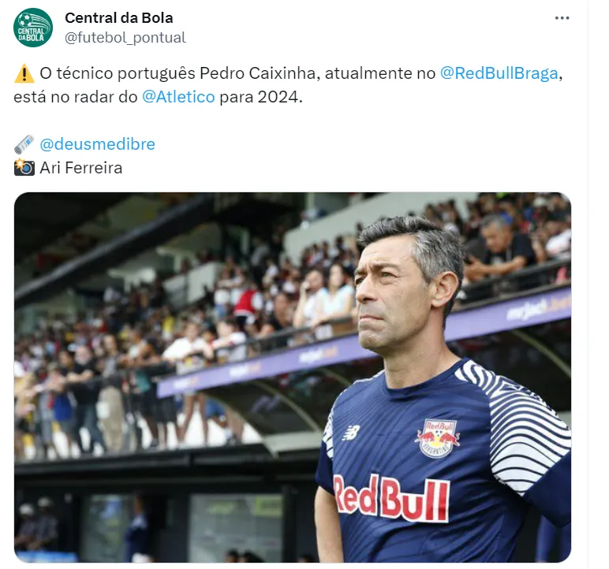Image resolution: width=609 pixels, height=569 pixels.
Task: Click the camera flash emoji
Action: pos(24,168)
